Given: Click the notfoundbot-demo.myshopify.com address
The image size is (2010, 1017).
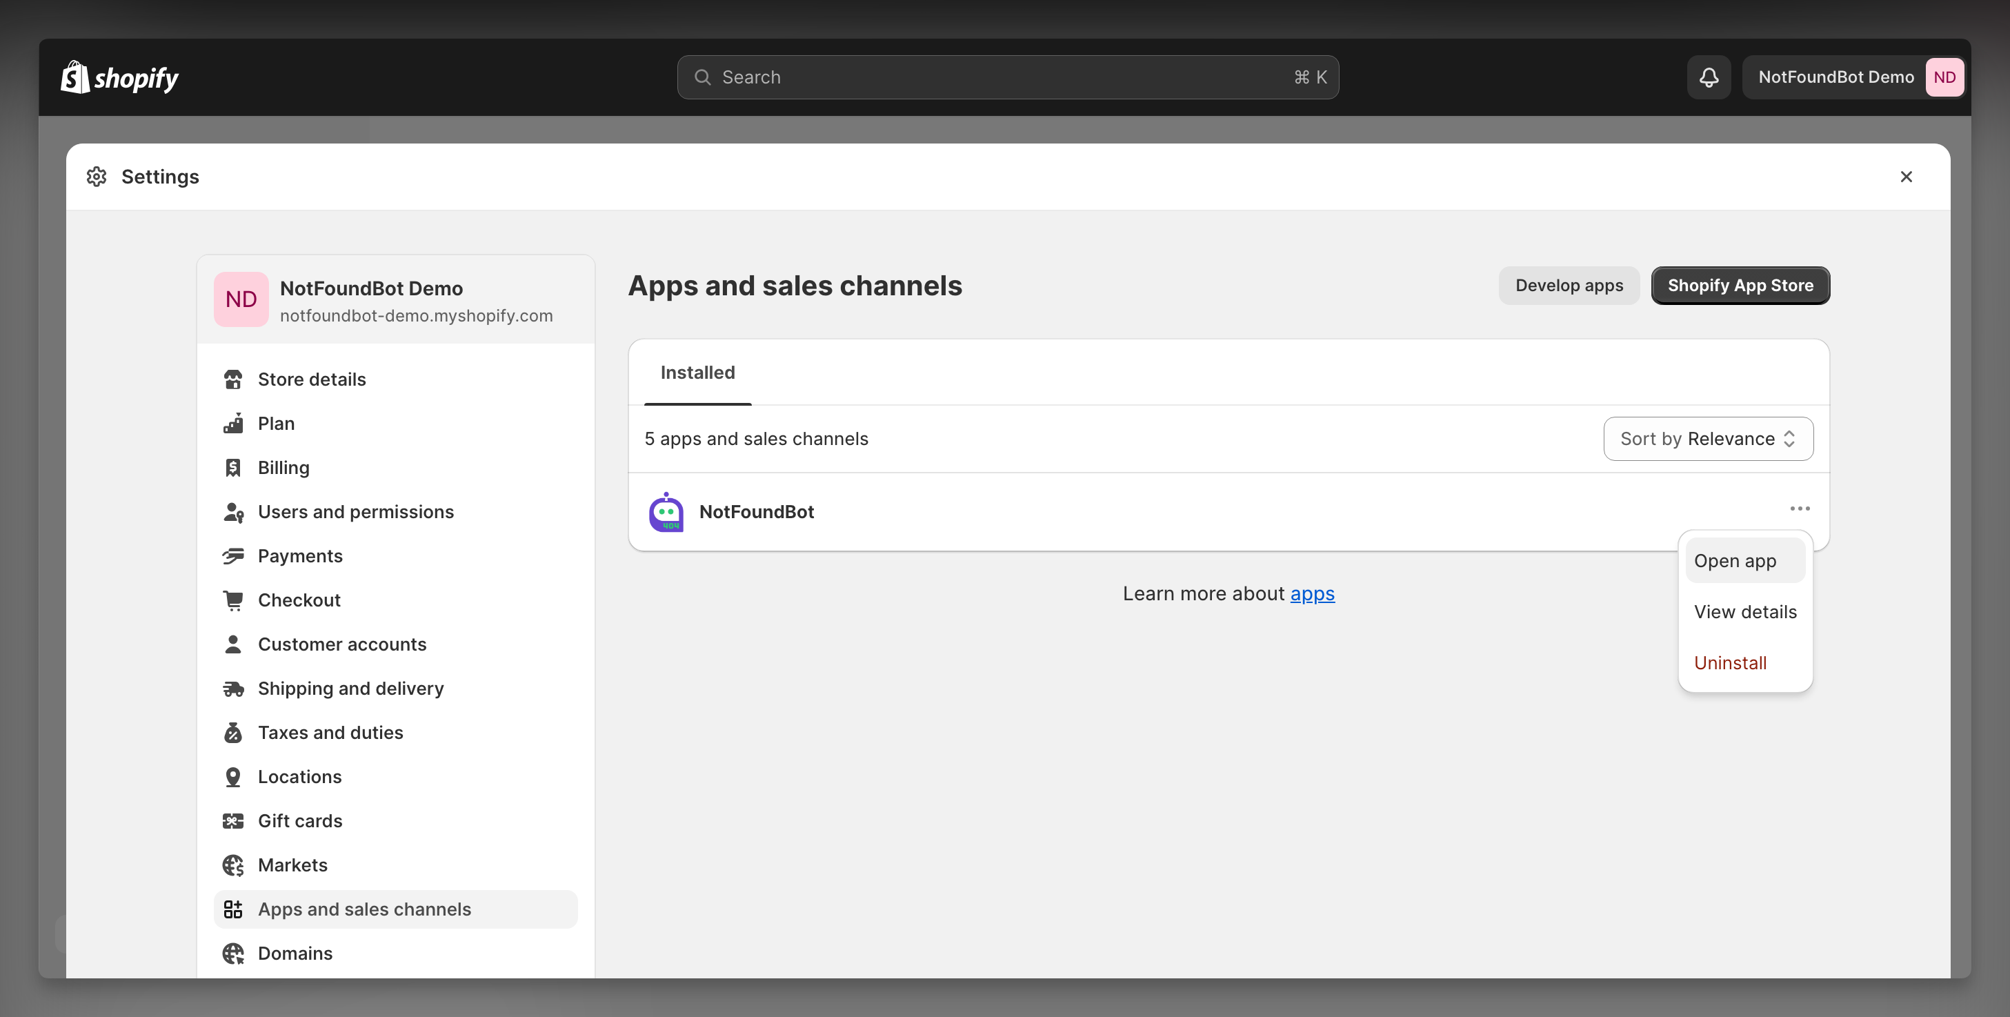Looking at the screenshot, I should (x=416, y=315).
